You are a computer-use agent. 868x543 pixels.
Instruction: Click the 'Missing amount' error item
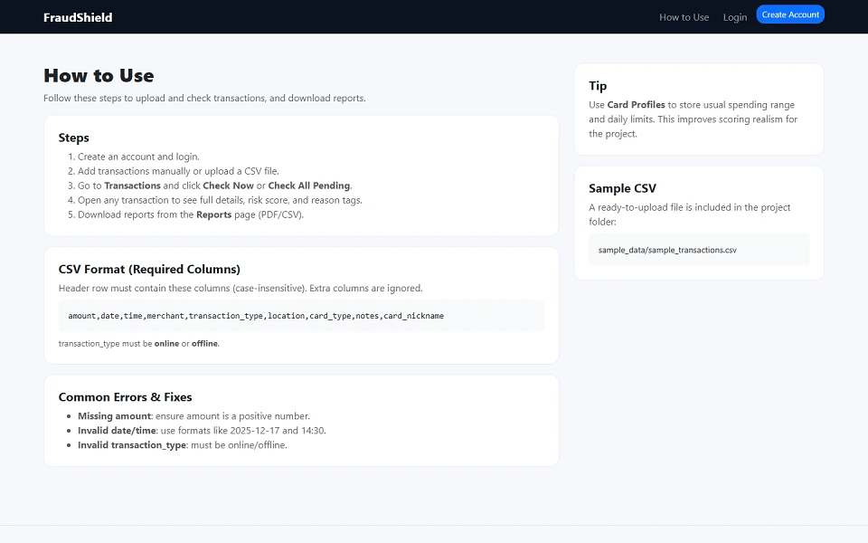pos(193,416)
